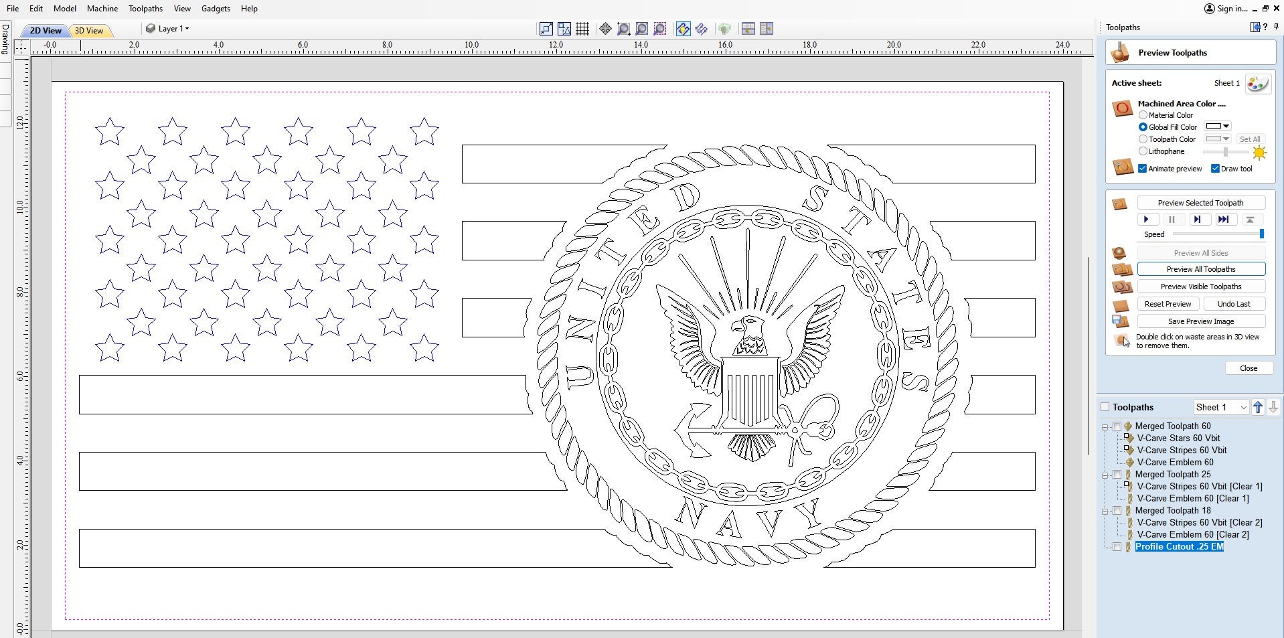
Task: Open the Toolpaths menu
Action: [x=145, y=9]
